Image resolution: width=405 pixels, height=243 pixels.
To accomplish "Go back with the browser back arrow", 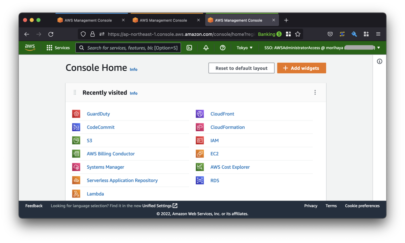I will click(27, 34).
